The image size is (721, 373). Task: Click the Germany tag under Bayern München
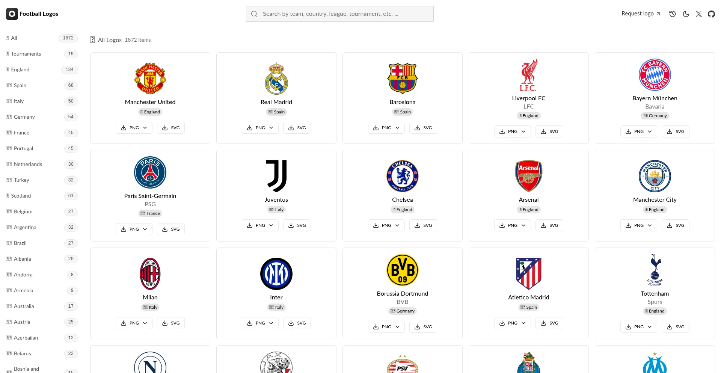655,116
